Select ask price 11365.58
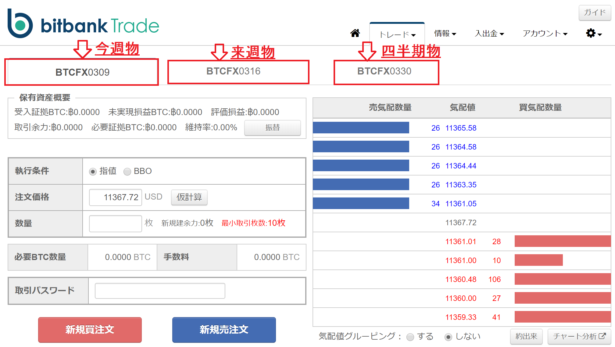The height and width of the screenshot is (347, 615). [x=461, y=128]
